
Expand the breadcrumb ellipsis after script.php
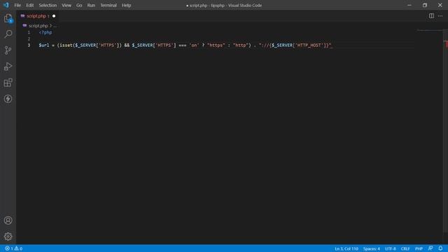55,26
